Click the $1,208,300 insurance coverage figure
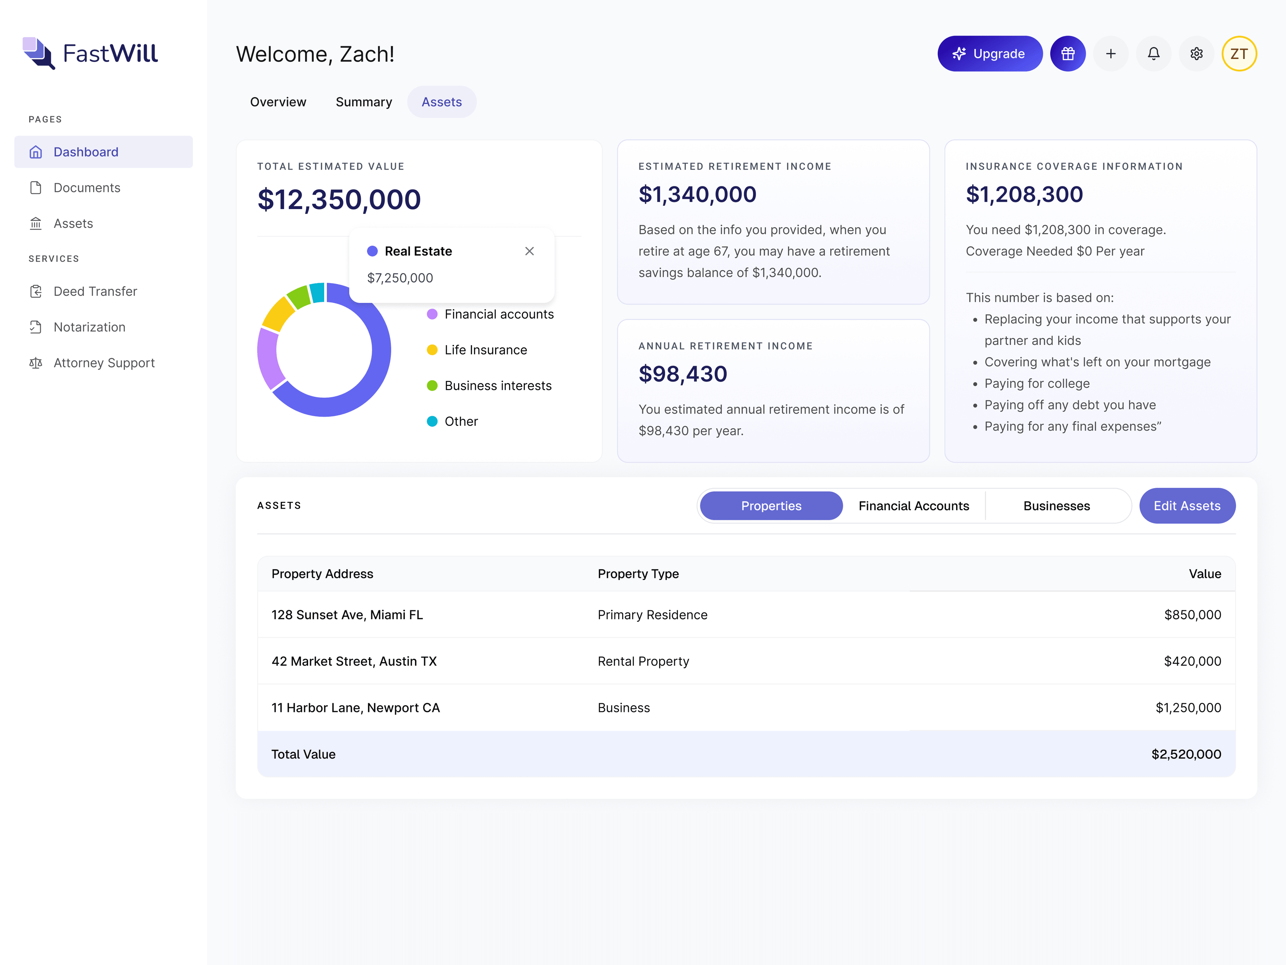Image resolution: width=1286 pixels, height=965 pixels. [x=1024, y=194]
